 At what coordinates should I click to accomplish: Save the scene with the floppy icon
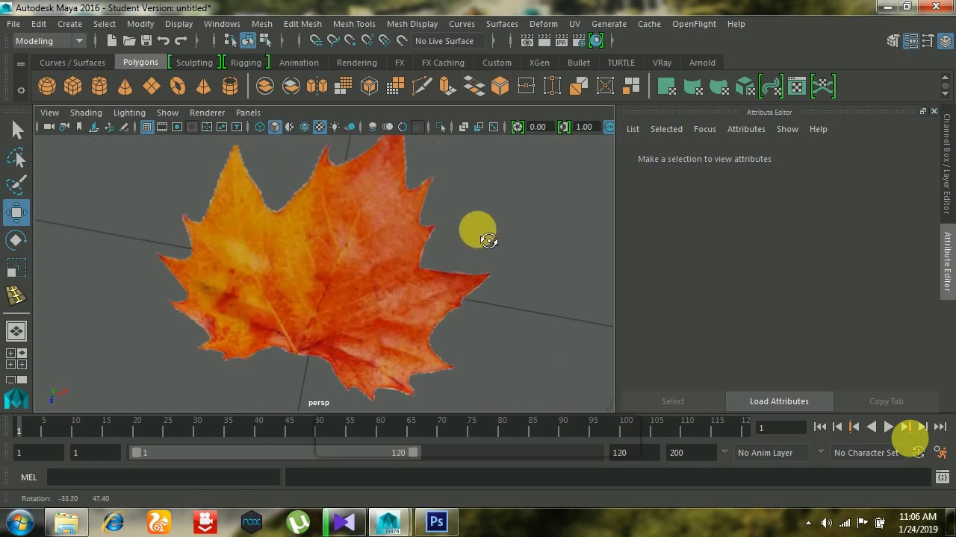point(146,40)
